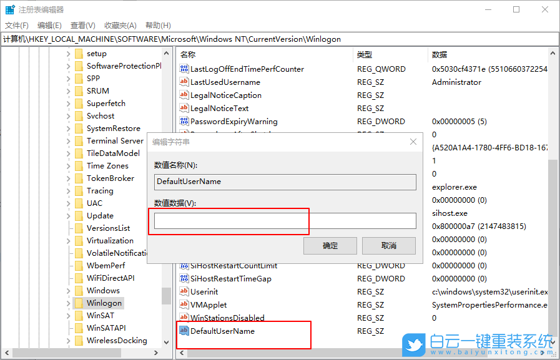Select the Winlogon folder icon in tree
The width and height of the screenshot is (560, 360).
[x=81, y=303]
